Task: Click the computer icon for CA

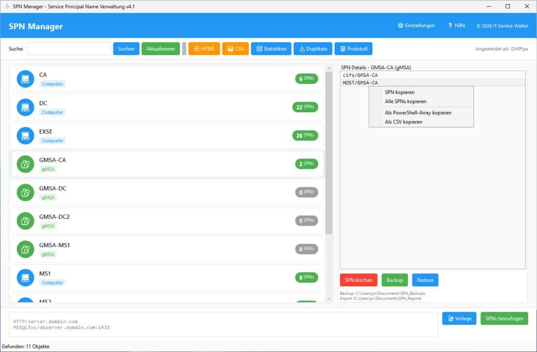Action: pos(25,79)
